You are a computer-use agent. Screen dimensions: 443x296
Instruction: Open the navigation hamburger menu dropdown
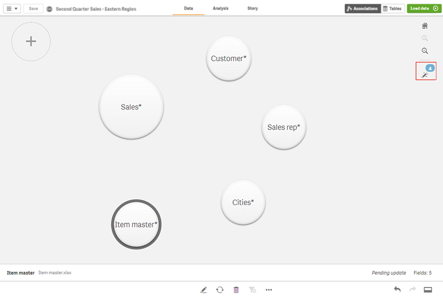pos(12,9)
